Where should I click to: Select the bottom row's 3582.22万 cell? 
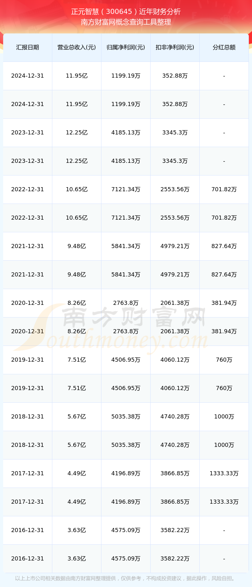pos(175,559)
